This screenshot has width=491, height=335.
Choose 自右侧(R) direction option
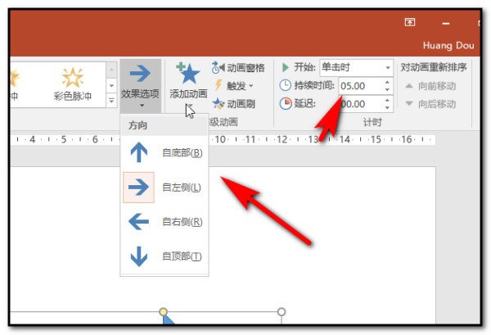pyautogui.click(x=164, y=222)
